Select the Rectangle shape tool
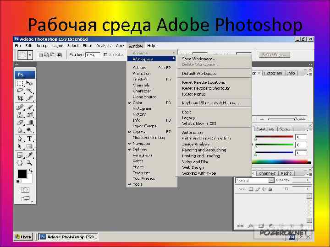330x247 pixels. click(x=29, y=146)
